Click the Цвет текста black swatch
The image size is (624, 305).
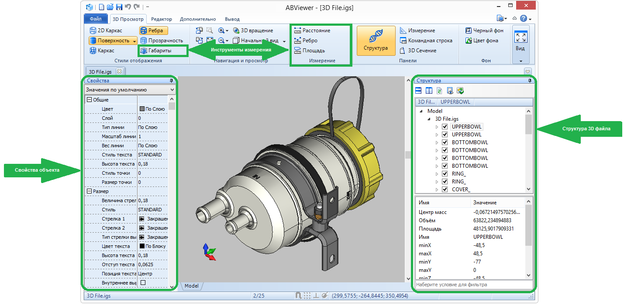coord(142,246)
